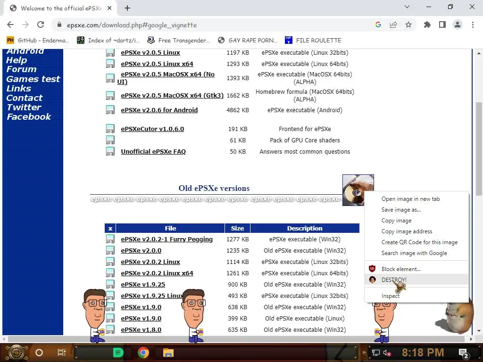The image size is (483, 362).
Task: Download ePSXe v1.8.0
Action: tap(141, 329)
